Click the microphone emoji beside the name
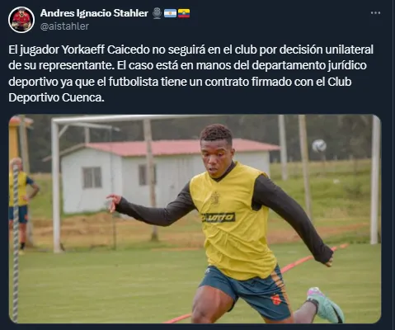Image resolution: width=395 pixels, height=330 pixels. coord(157,13)
